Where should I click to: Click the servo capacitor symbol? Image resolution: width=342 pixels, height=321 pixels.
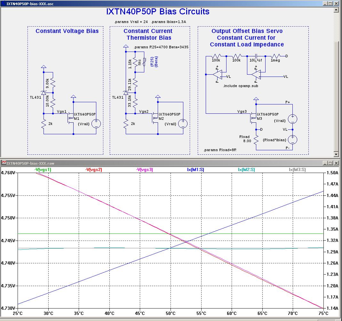point(256,56)
